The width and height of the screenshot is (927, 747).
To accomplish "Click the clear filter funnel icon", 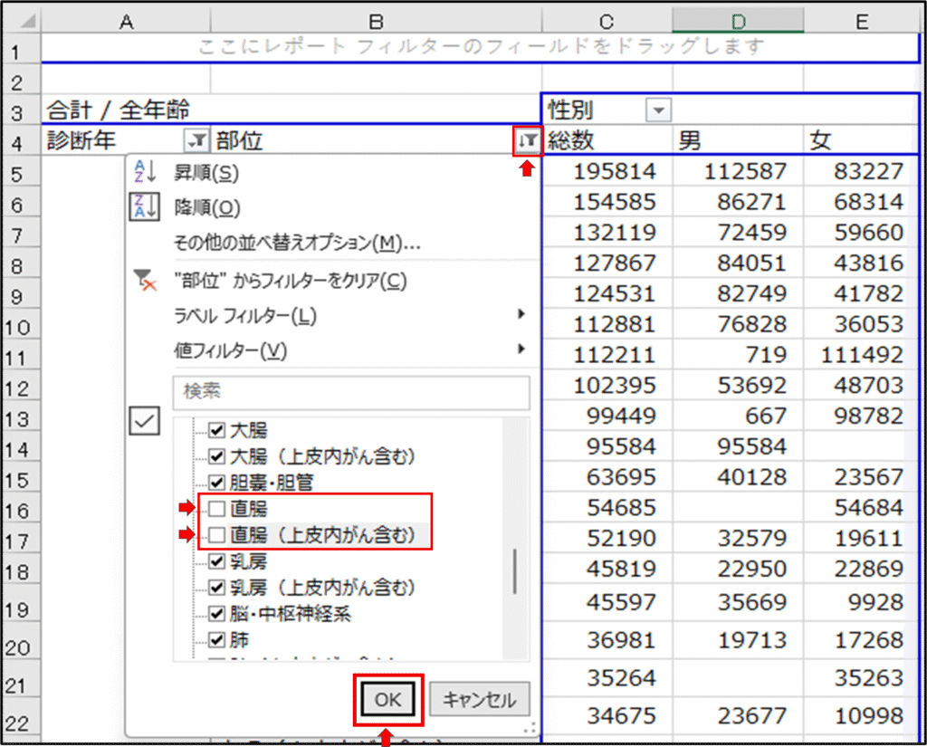I will [145, 281].
